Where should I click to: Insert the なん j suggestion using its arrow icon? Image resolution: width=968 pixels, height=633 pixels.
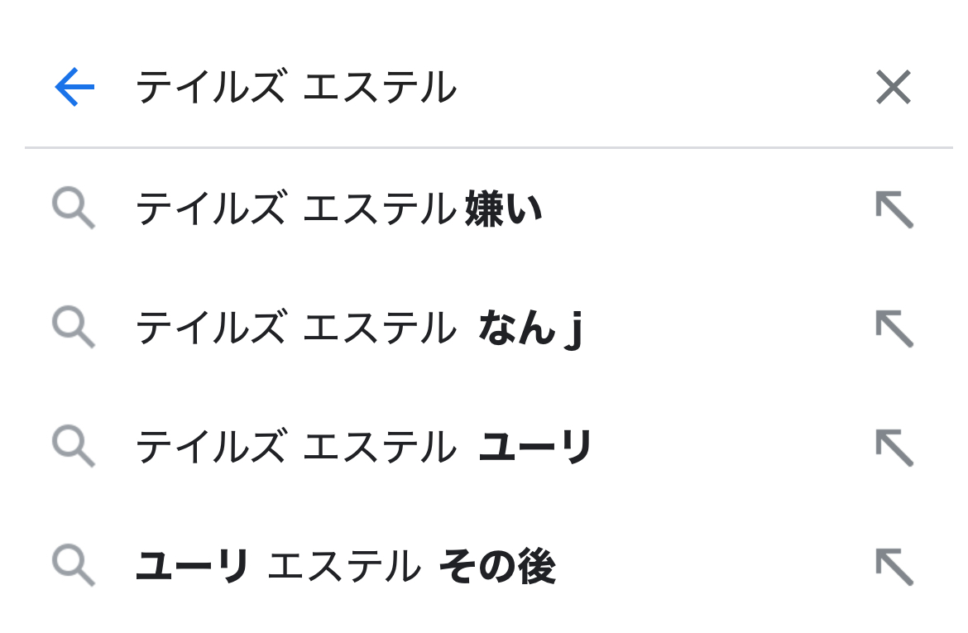point(894,328)
